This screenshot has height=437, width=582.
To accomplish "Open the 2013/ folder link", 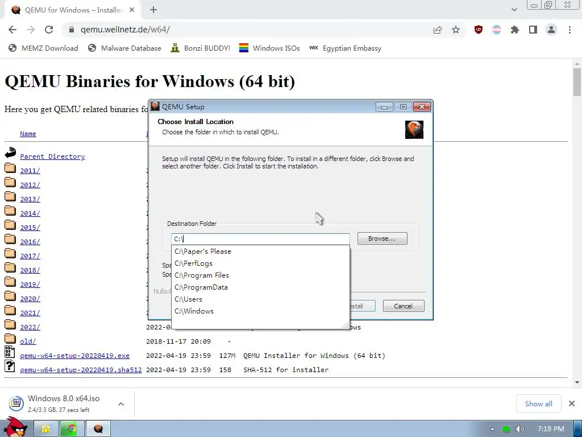I will (x=30, y=199).
